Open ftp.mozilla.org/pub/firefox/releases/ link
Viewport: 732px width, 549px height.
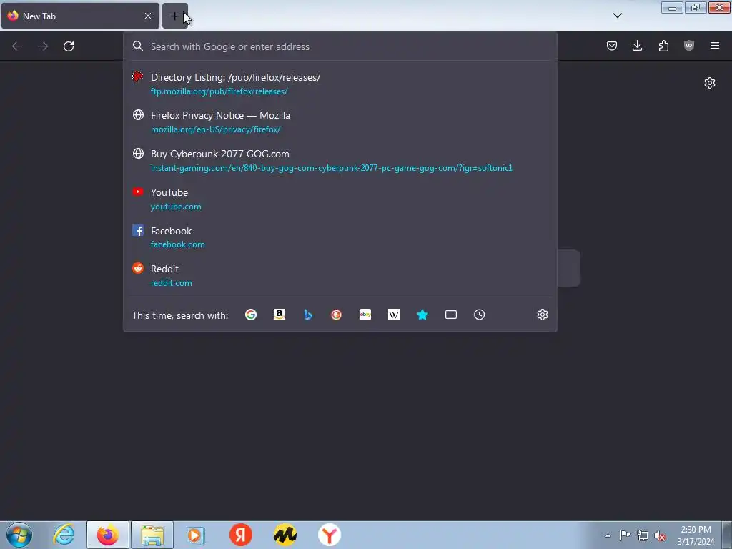coord(219,91)
